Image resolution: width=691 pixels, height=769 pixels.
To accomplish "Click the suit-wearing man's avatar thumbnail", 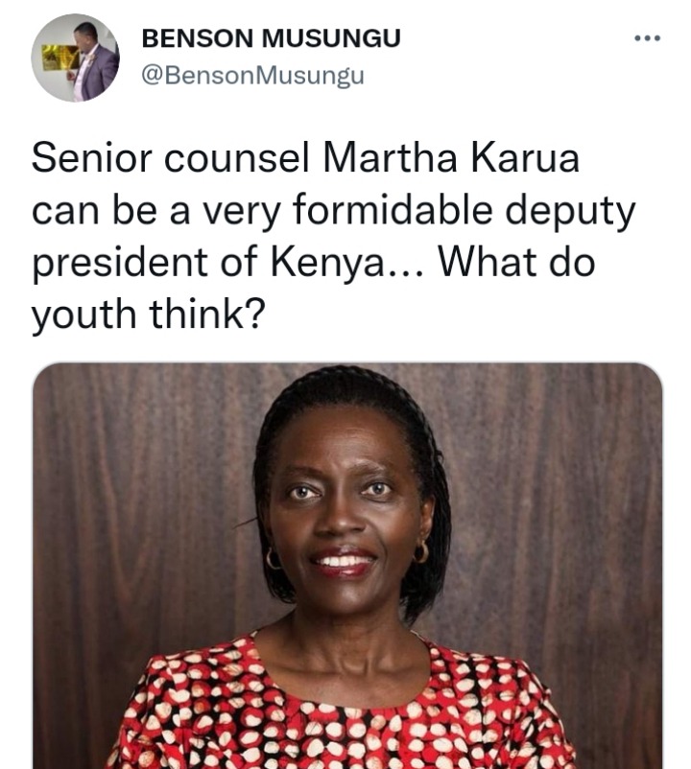I will tap(75, 58).
